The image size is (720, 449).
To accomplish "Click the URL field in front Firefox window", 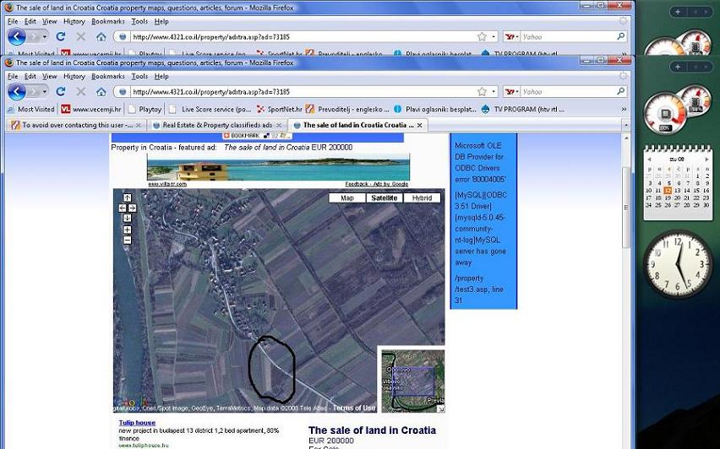I will click(x=303, y=92).
